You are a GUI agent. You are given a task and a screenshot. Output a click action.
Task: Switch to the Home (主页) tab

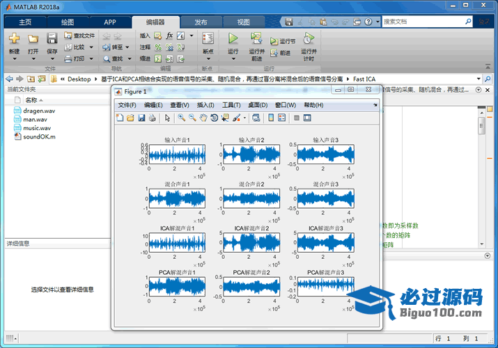pos(25,22)
